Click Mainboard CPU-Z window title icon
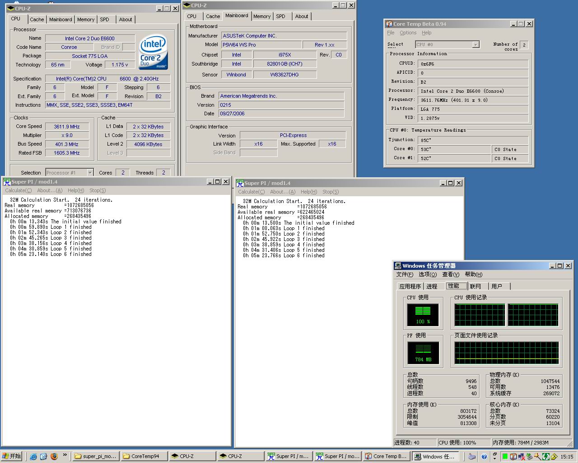 187,5
